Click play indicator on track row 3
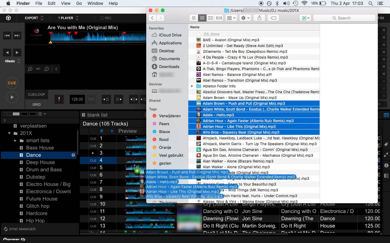The height and width of the screenshot is (243, 390). [93, 153]
